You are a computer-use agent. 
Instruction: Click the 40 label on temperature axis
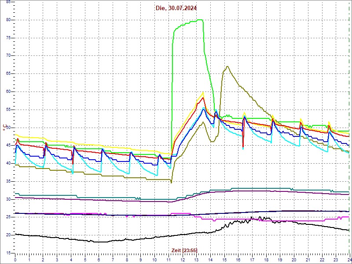pos(8,163)
